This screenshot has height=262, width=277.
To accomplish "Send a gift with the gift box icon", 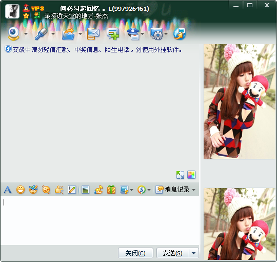I will tap(111, 190).
